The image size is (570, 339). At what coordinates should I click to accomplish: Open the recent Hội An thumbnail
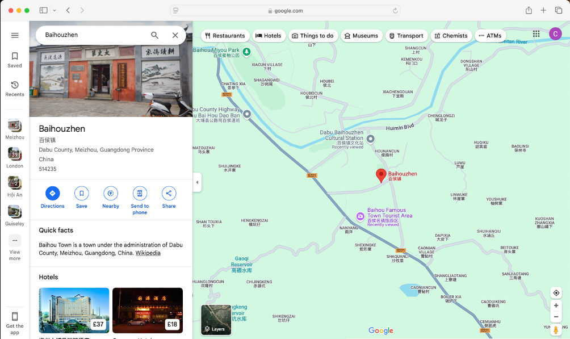point(15,187)
